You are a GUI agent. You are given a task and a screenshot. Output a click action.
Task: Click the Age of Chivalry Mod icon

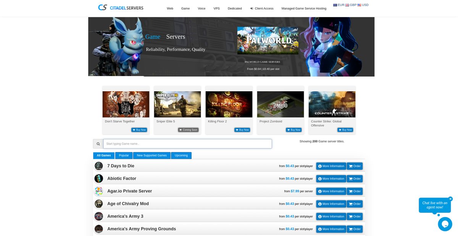click(x=99, y=204)
